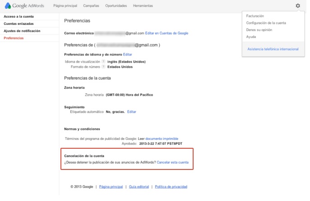
Task: Click the (GMT-08:00) Hora del Pacífico value
Action: tap(130, 95)
